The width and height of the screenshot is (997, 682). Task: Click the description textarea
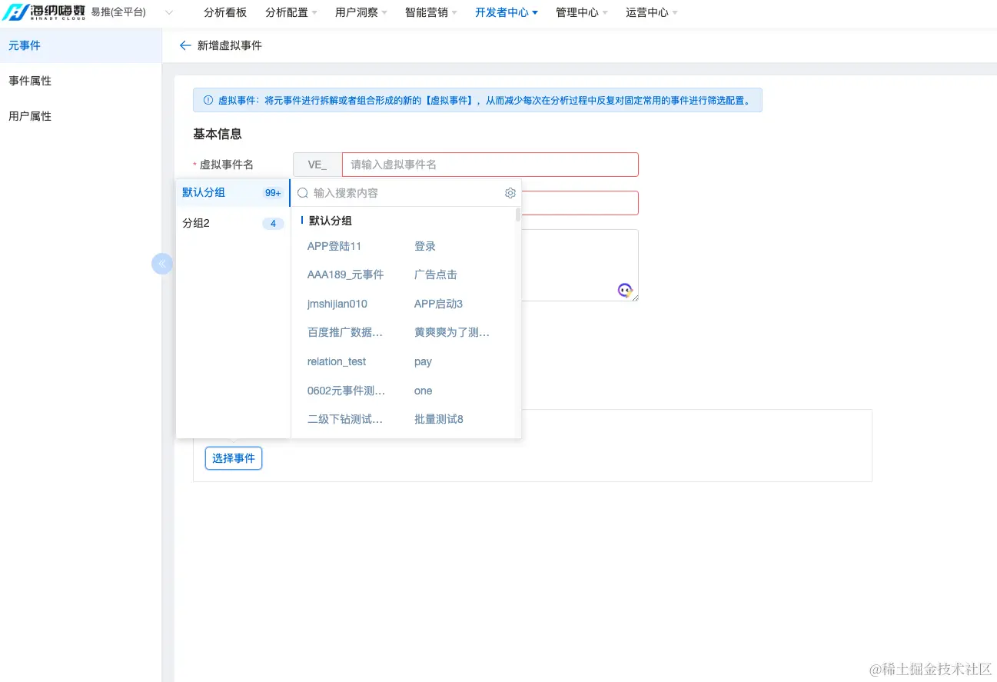(x=580, y=265)
